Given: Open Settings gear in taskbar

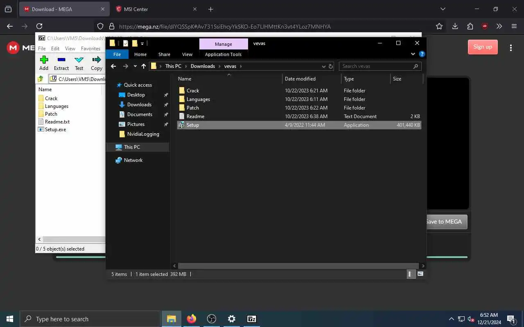Looking at the screenshot, I should 231,319.
